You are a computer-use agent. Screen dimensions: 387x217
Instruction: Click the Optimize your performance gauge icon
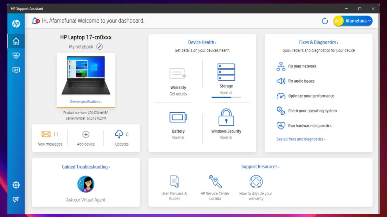click(x=281, y=96)
